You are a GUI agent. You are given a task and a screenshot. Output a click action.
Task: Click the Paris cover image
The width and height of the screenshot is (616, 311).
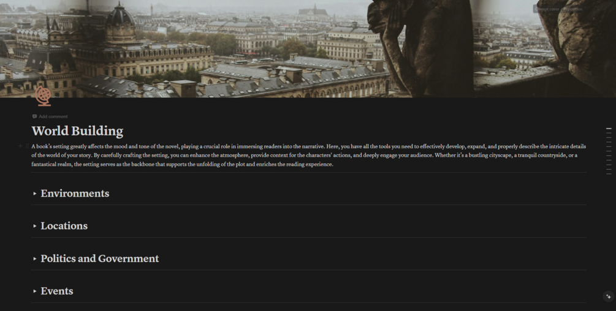coord(308,48)
